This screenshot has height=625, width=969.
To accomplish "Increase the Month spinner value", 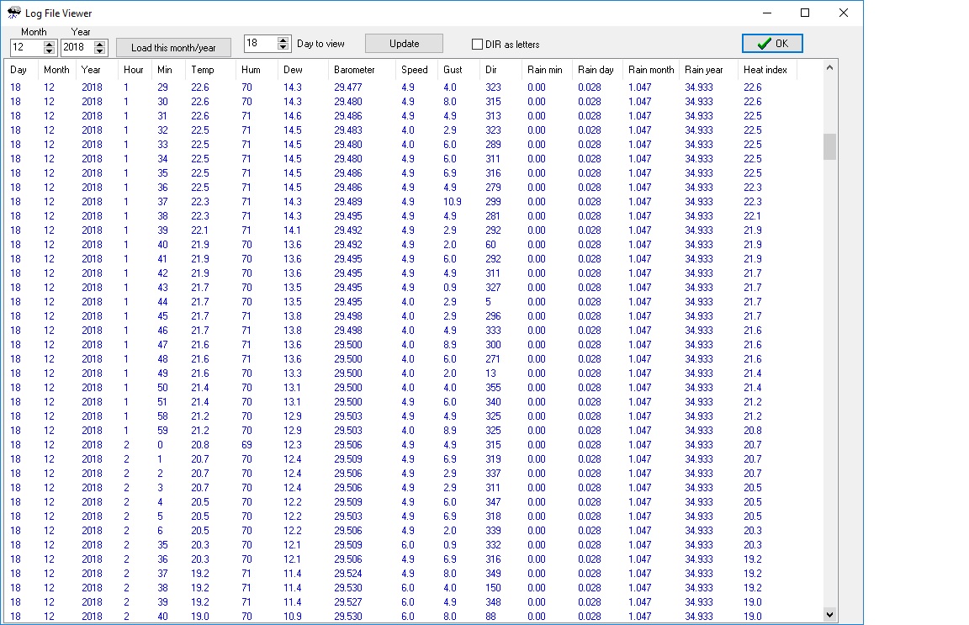I will click(49, 44).
